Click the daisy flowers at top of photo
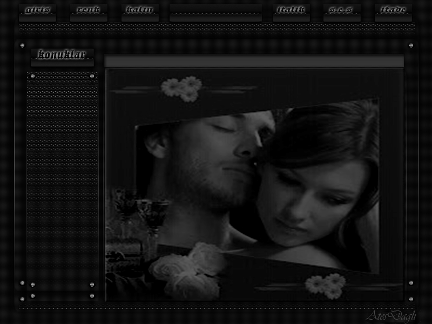The height and width of the screenshot is (324, 432). coord(182,88)
